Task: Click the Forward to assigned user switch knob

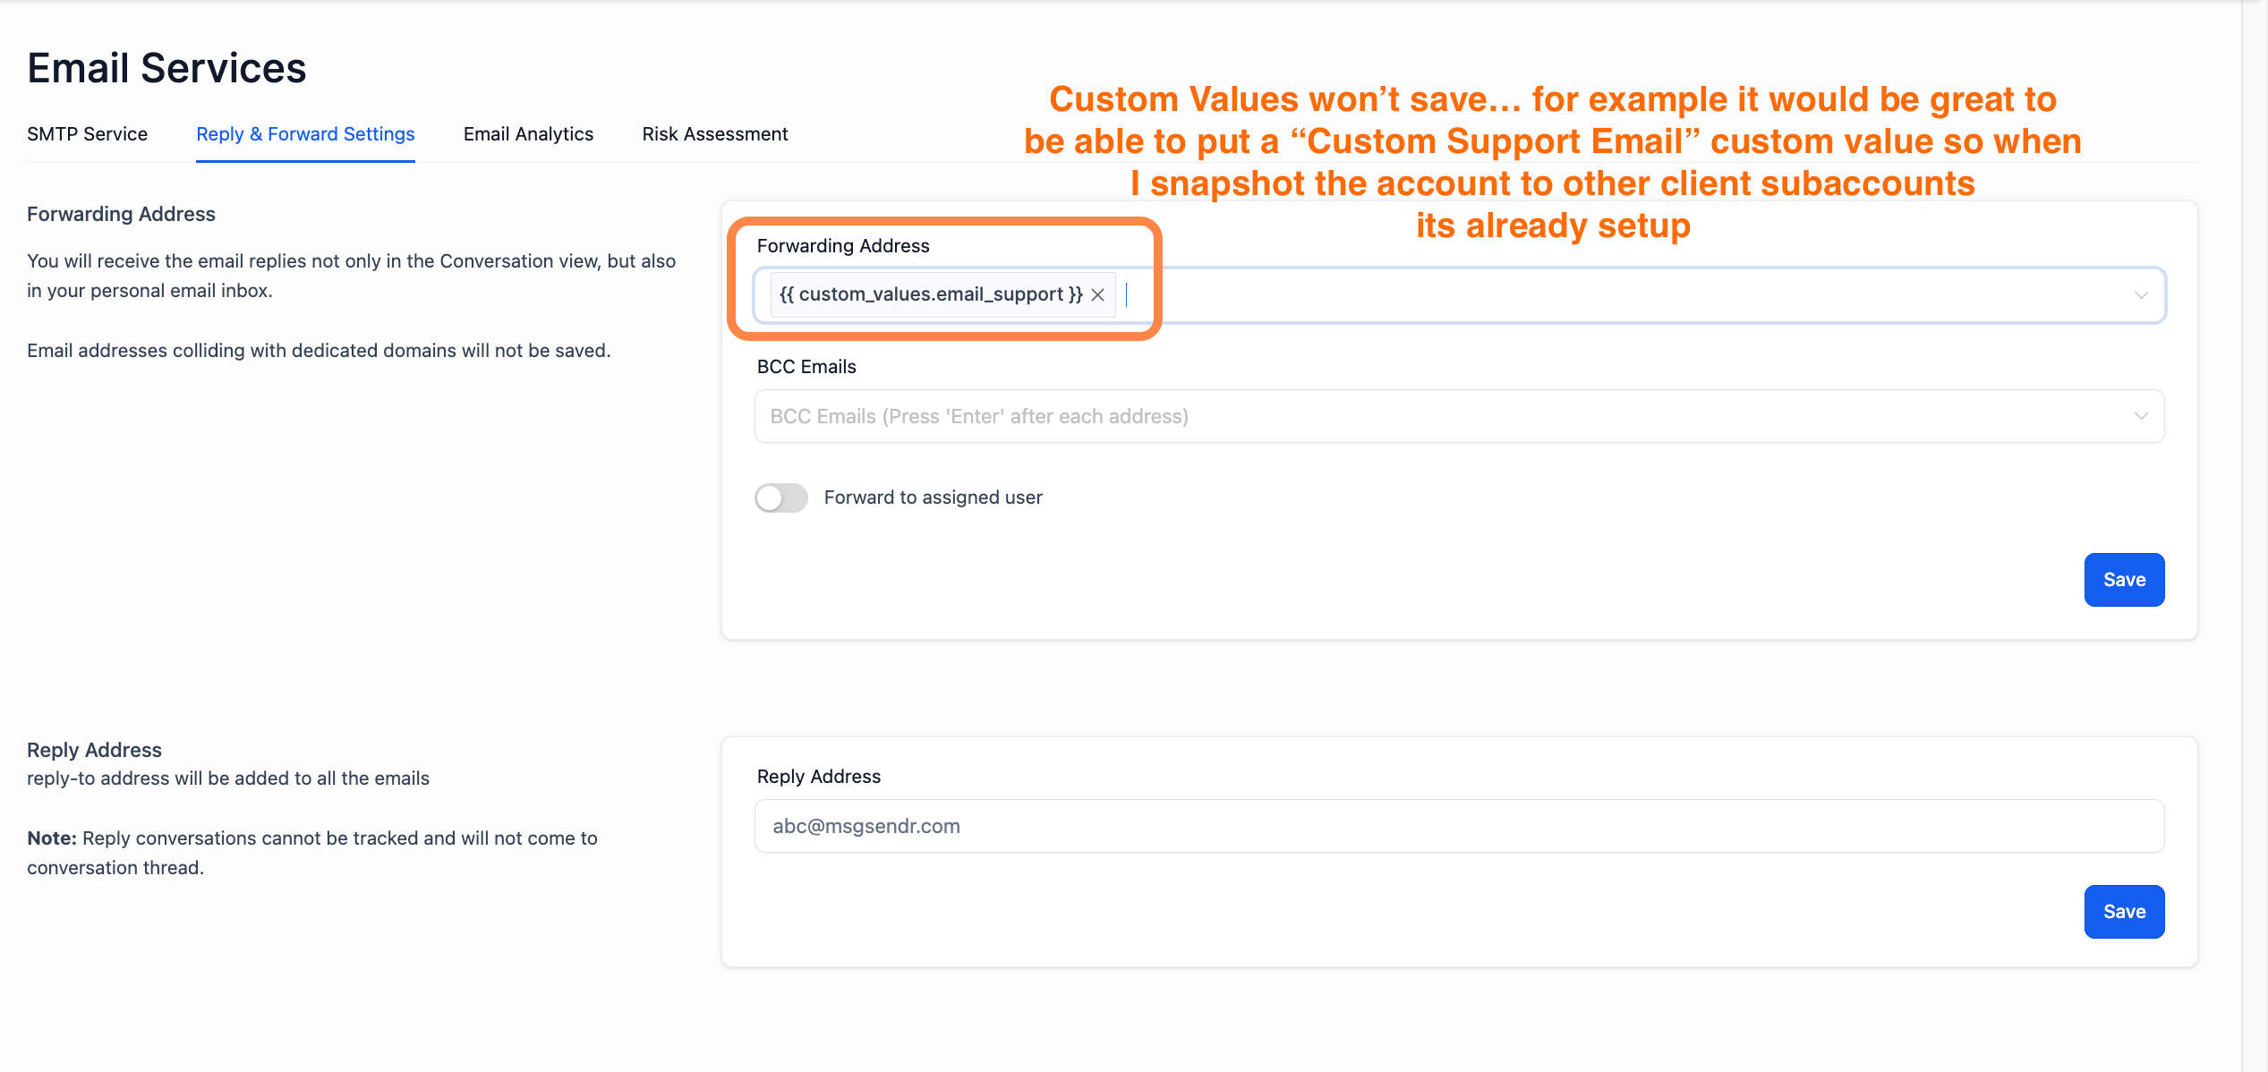Action: click(x=770, y=498)
